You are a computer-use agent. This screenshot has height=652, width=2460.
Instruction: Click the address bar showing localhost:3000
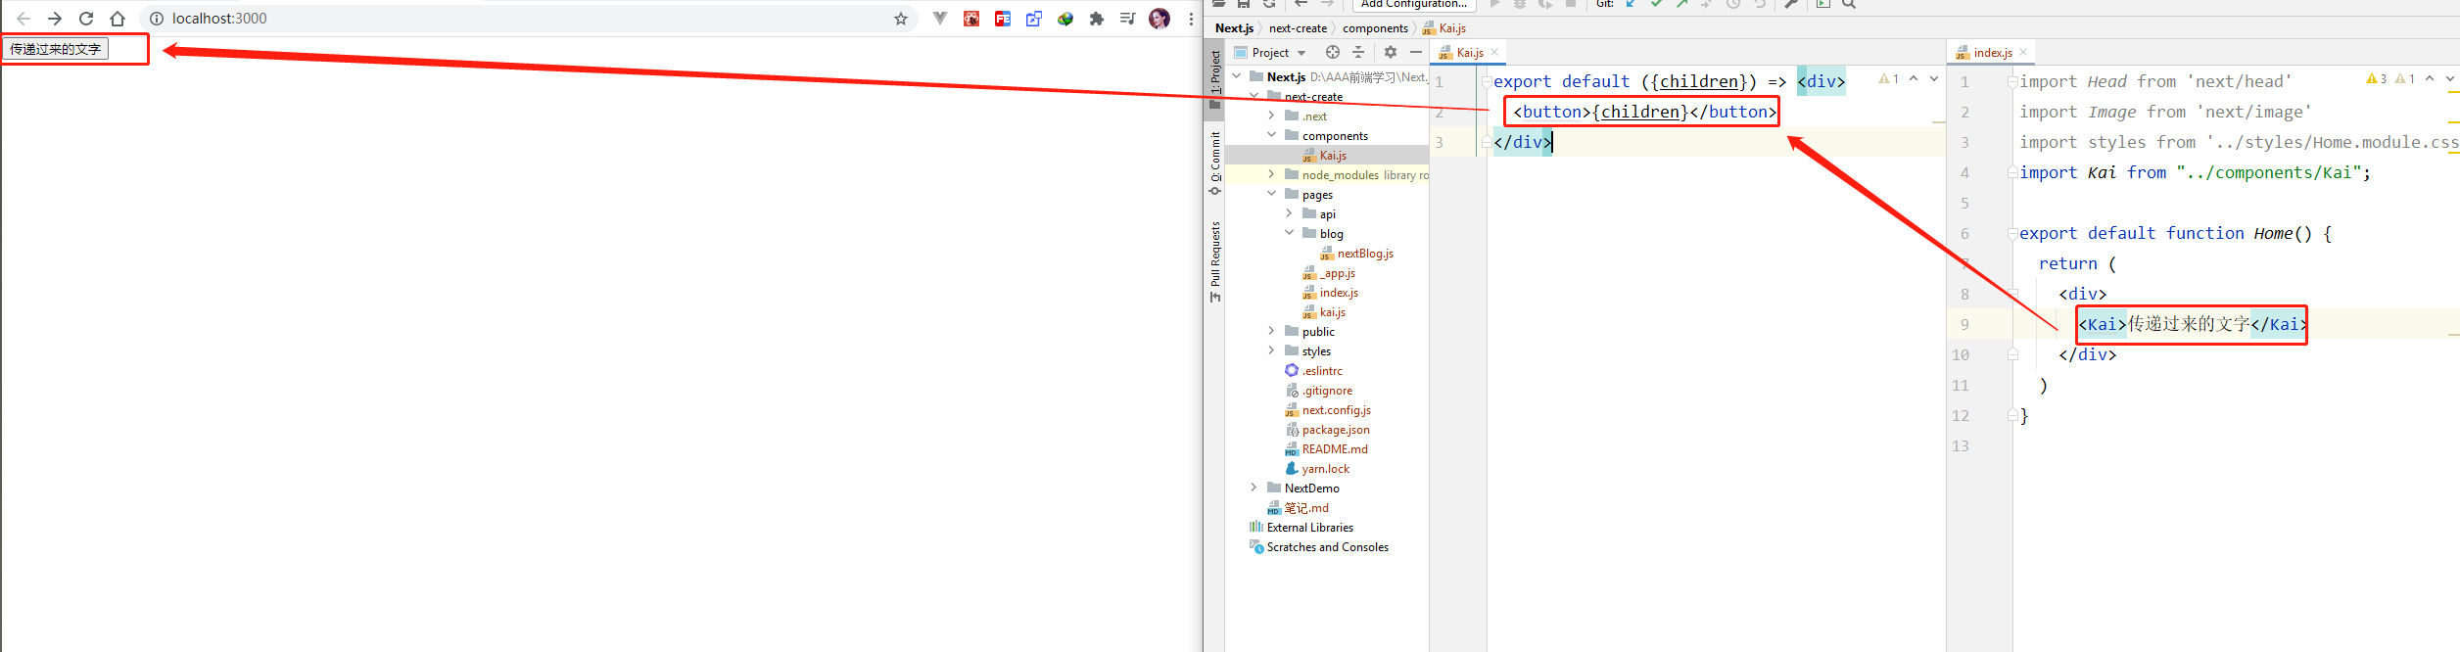tap(529, 19)
